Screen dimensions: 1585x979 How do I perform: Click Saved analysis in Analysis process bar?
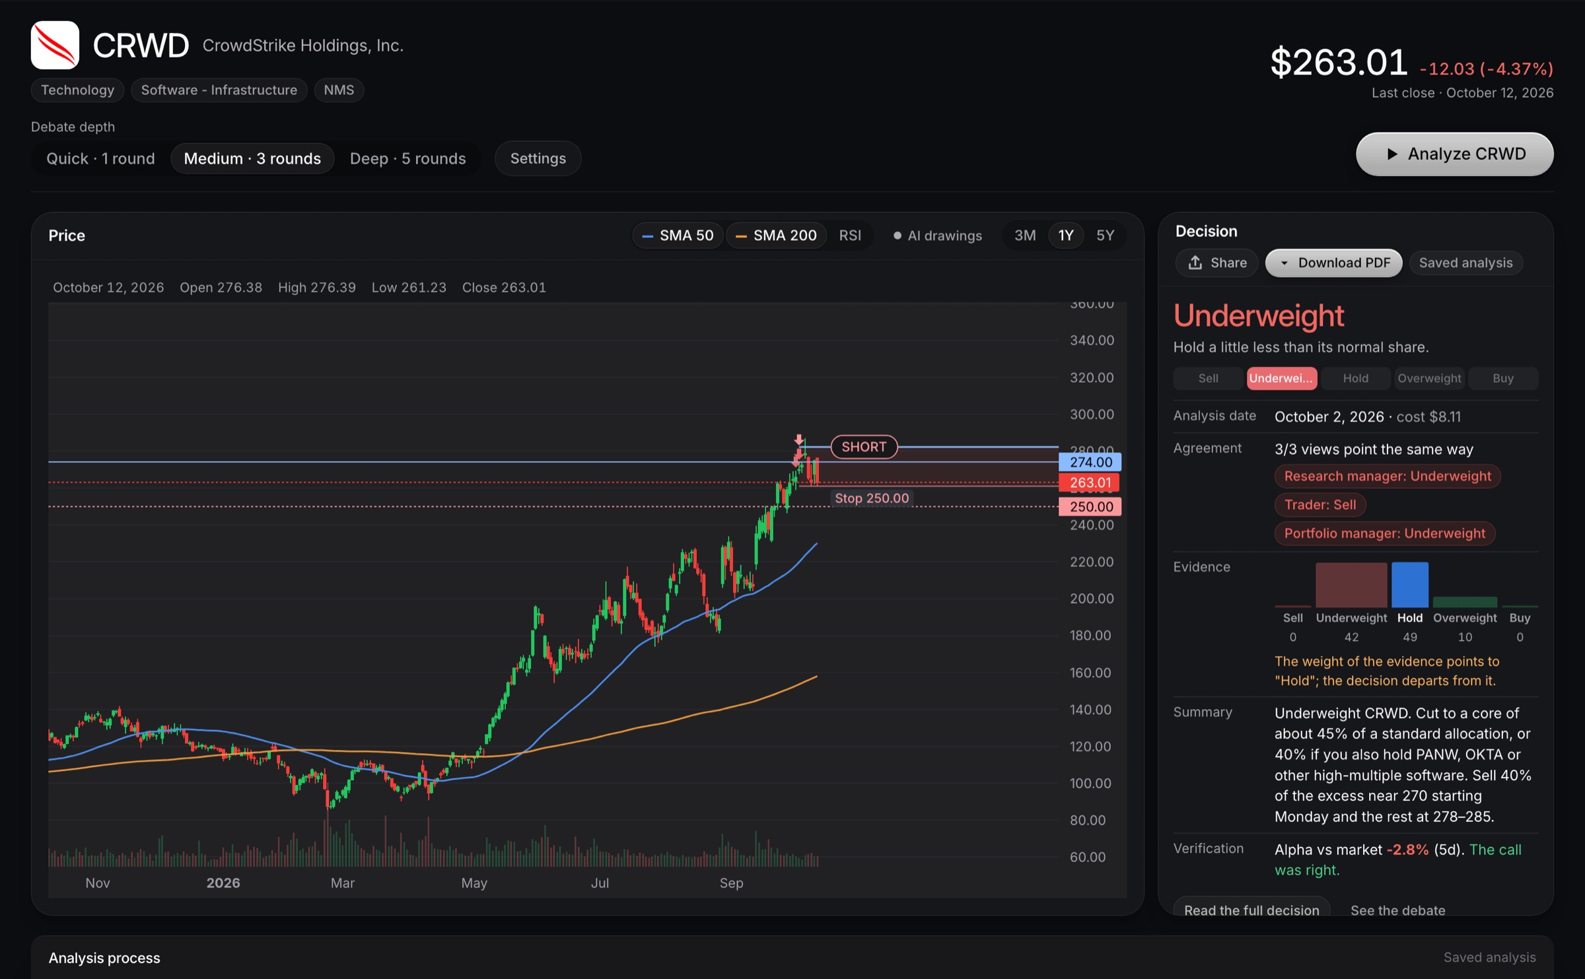click(x=1489, y=957)
